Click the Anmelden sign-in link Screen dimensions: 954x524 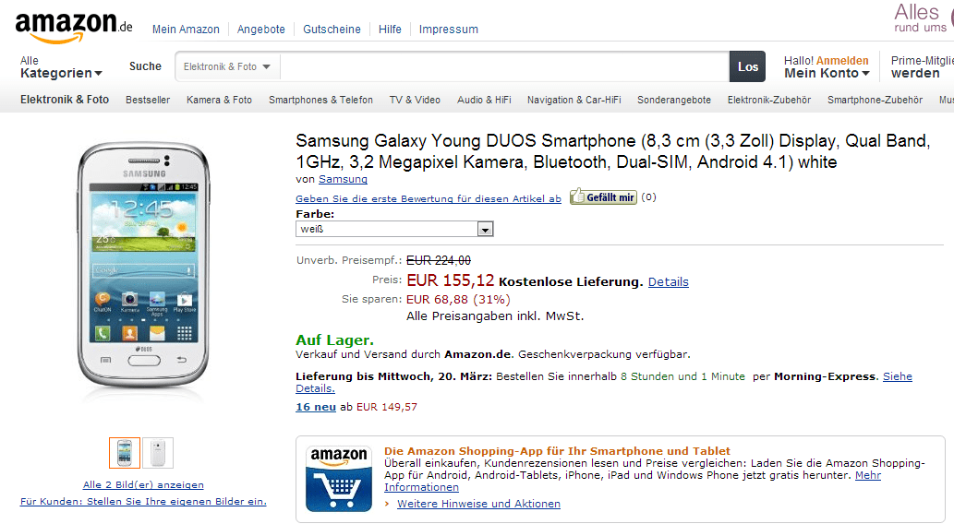click(842, 60)
